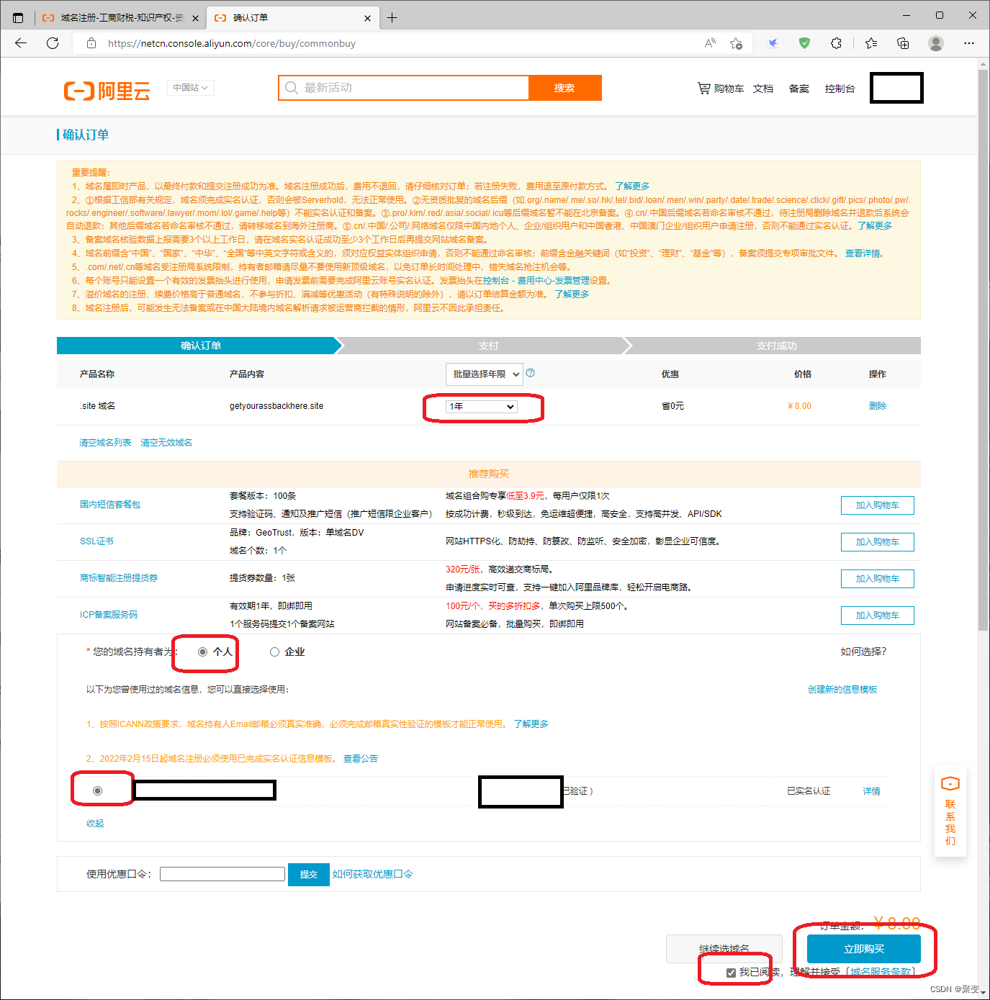Focus the 使用优惠口令 input field
This screenshot has width=990, height=1000.
click(x=222, y=874)
